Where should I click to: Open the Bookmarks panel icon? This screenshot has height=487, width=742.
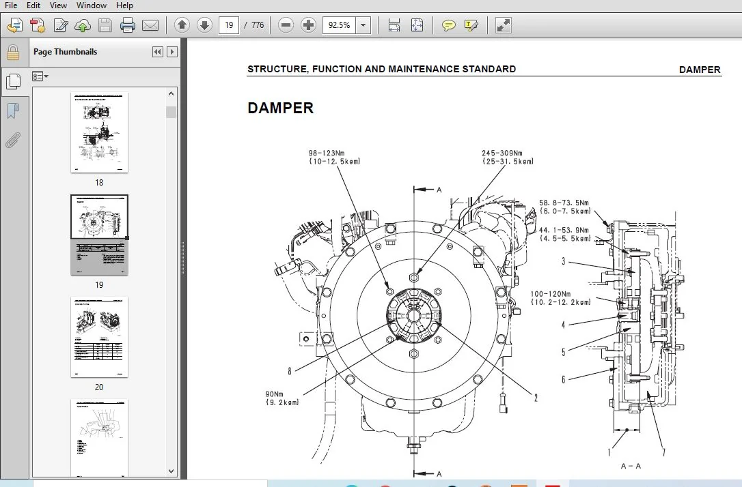(x=13, y=111)
